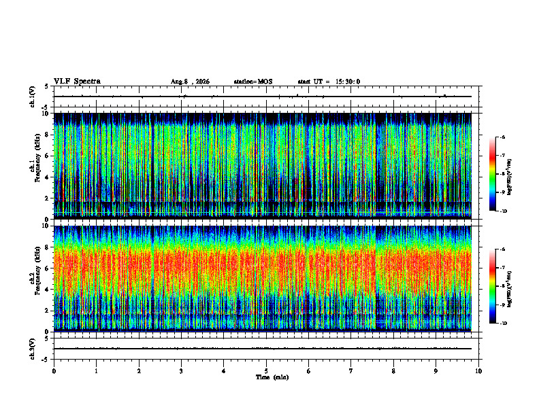This screenshot has width=539, height=416.
Task: Click the "ch.3(V)" waveform axis label
Action: click(x=33, y=349)
